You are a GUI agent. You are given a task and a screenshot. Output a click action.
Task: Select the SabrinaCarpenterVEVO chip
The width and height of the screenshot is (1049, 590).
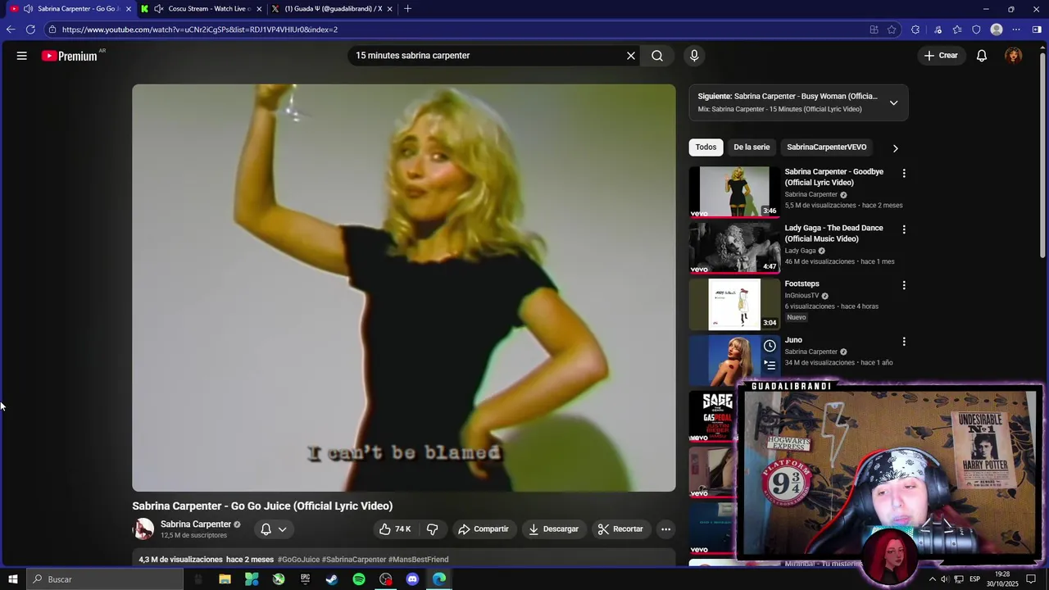point(826,147)
